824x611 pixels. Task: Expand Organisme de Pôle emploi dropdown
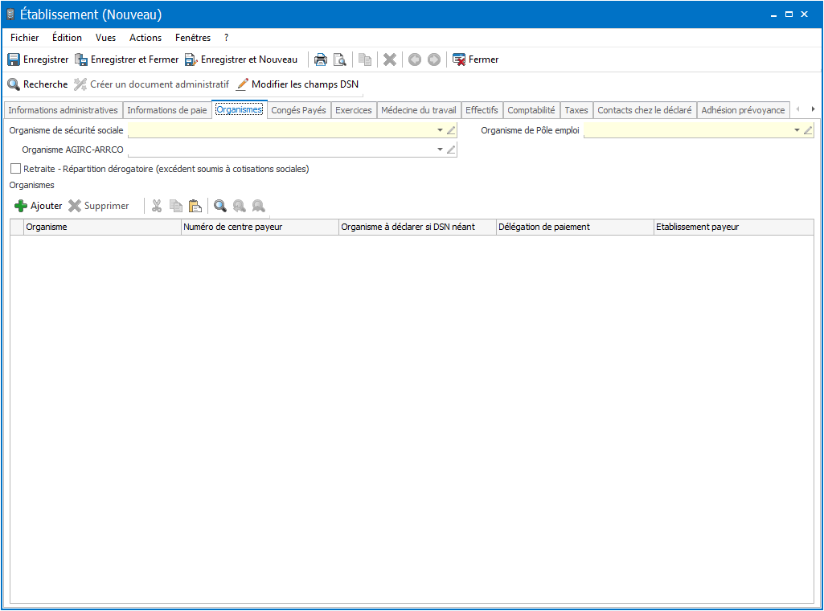pos(797,130)
